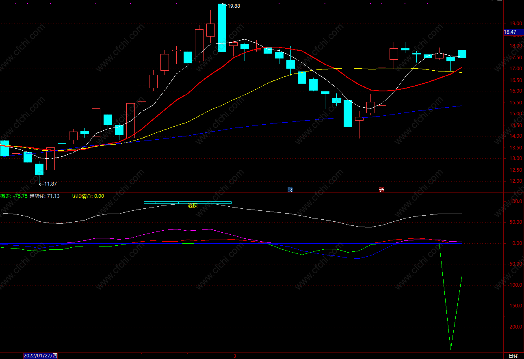Click the 财 financial info marker
The image size is (524, 359).
coord(290,189)
